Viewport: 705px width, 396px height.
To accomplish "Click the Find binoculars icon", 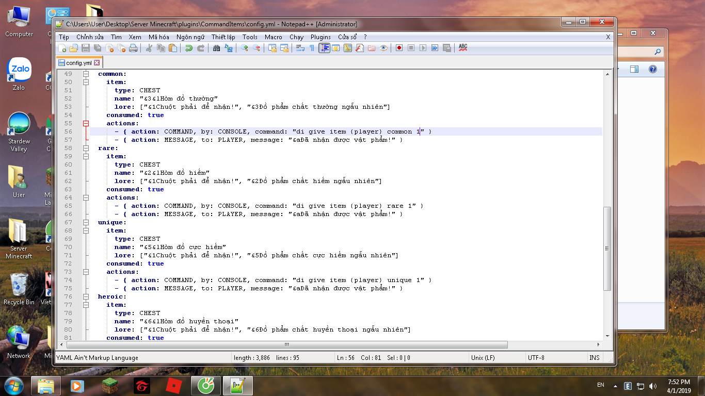I will pyautogui.click(x=216, y=48).
